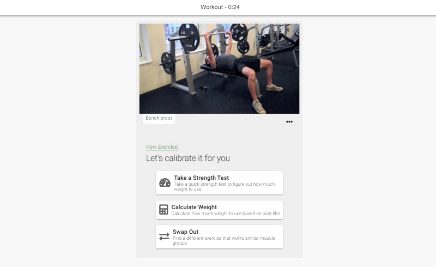Screen dimensions: 436x267
Task: Click "Let's calibrate it for you" heading
Action: click(x=188, y=158)
